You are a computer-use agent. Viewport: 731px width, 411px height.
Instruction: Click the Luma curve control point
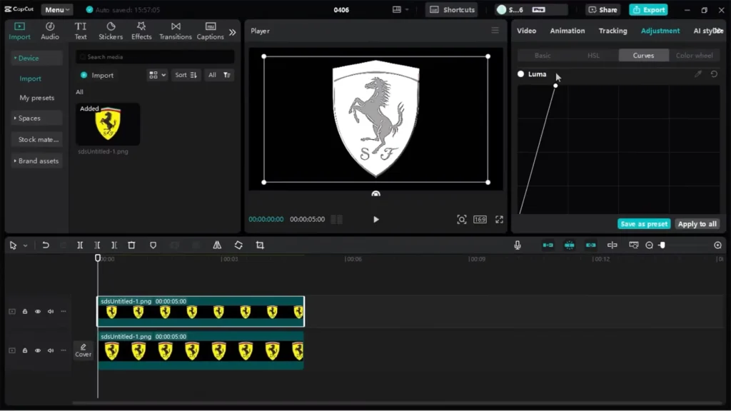pyautogui.click(x=555, y=86)
